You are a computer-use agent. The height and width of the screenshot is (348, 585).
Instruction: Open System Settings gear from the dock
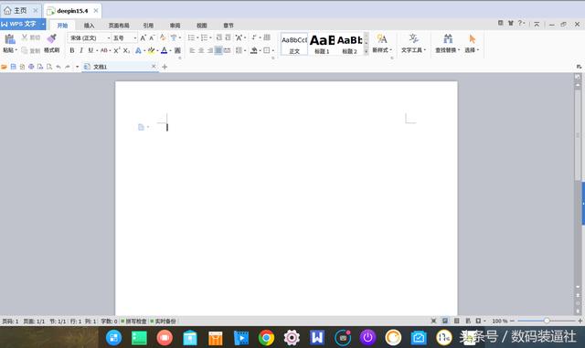tap(292, 338)
